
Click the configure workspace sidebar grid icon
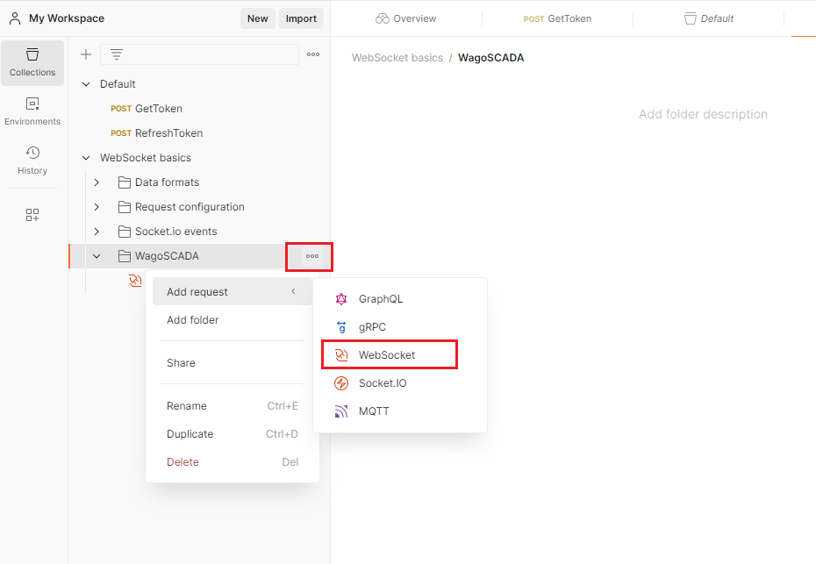(32, 215)
